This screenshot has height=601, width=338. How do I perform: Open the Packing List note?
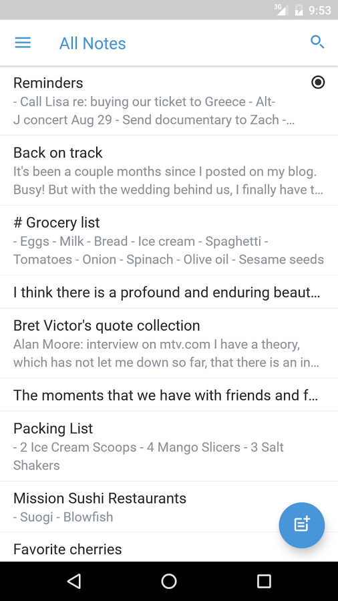click(x=169, y=446)
